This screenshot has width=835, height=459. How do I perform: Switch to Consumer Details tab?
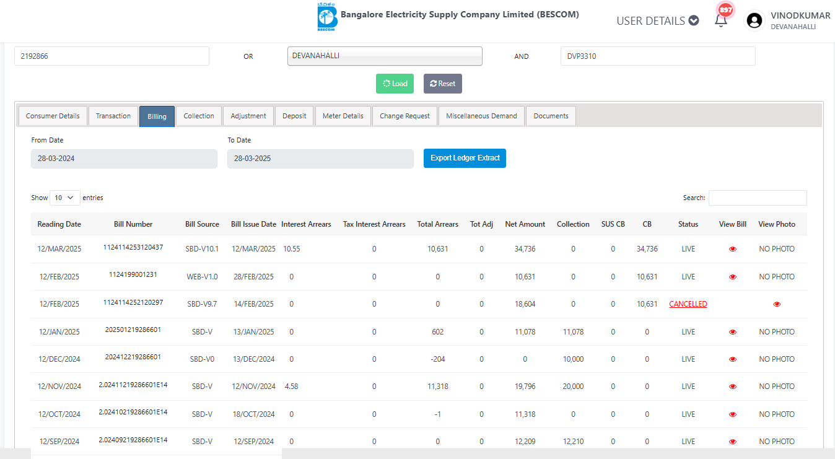pyautogui.click(x=53, y=116)
